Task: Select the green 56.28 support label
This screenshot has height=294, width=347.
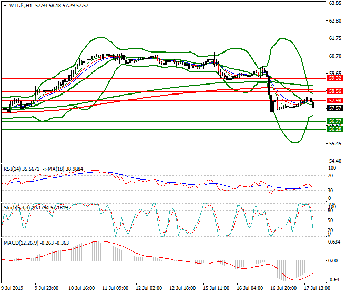Action: click(x=335, y=129)
